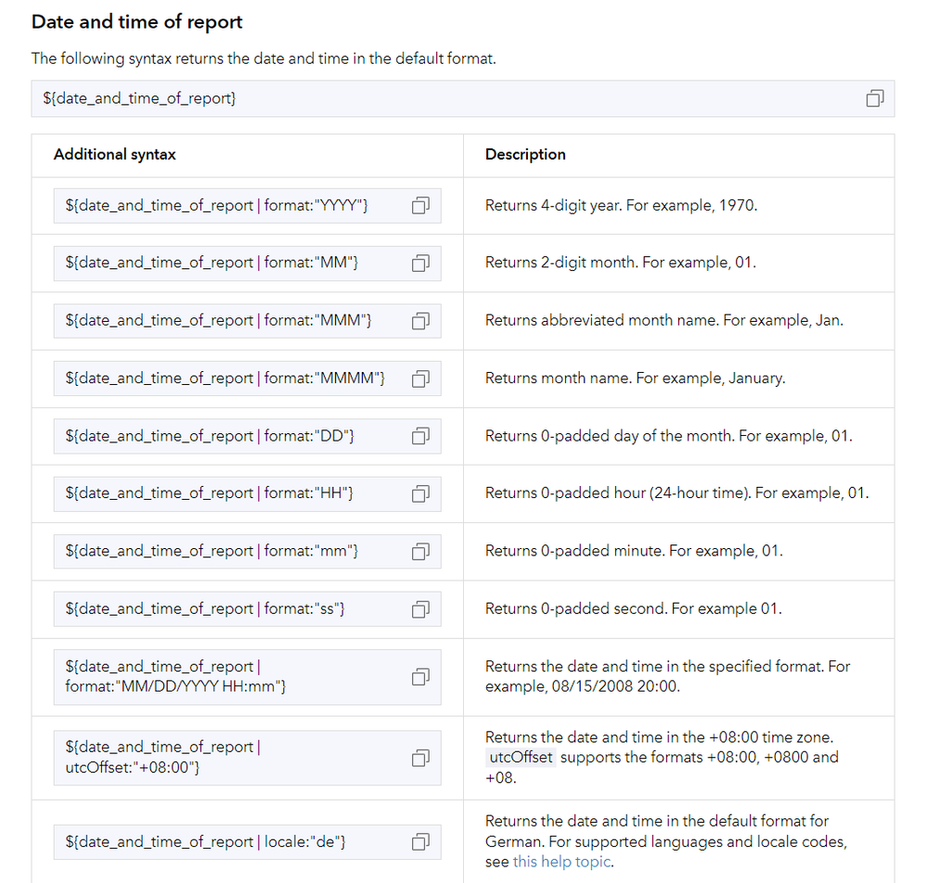
Task: Copy the format:"HH" syntax snippet
Action: tap(420, 493)
